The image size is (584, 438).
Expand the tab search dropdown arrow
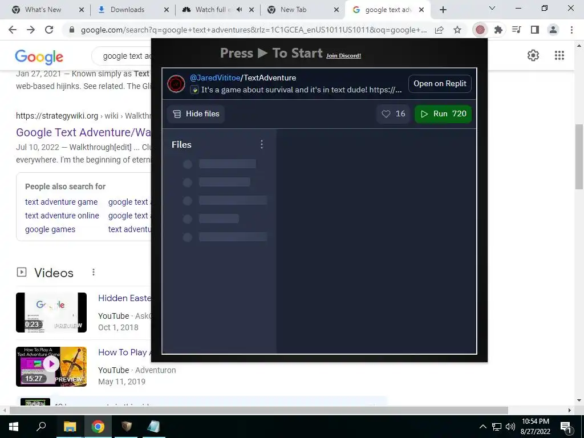(x=492, y=8)
